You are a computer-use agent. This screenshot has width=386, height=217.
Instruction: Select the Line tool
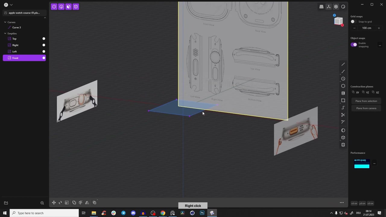(x=343, y=64)
